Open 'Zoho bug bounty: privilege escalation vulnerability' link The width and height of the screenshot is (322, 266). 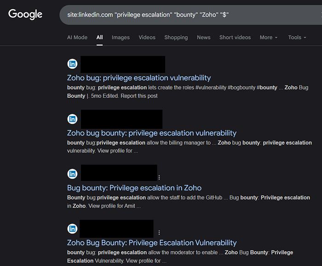point(152,133)
